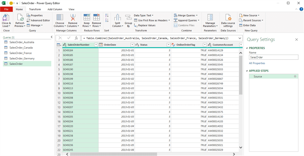Select the Source applied step
Screen dimensions: 304x156
(274, 76)
